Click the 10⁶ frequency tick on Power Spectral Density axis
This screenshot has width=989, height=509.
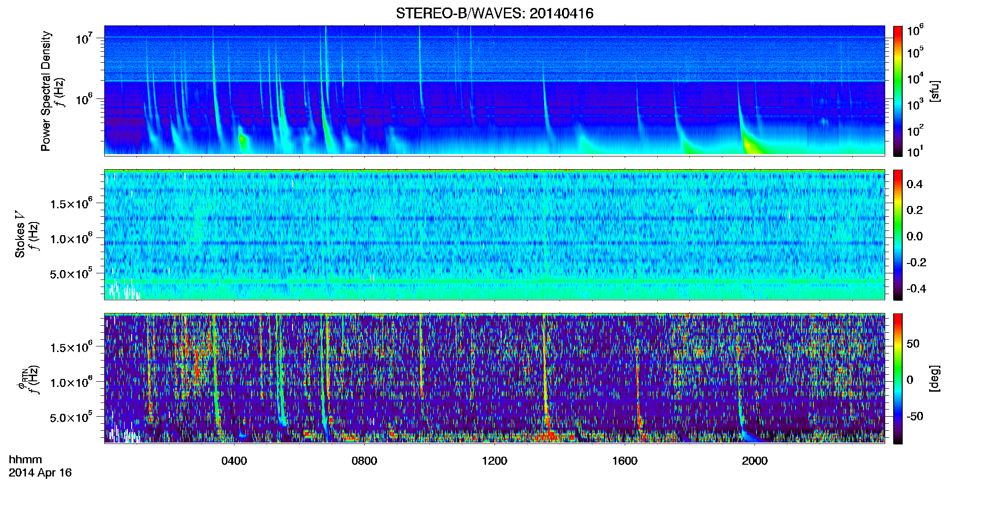click(84, 99)
